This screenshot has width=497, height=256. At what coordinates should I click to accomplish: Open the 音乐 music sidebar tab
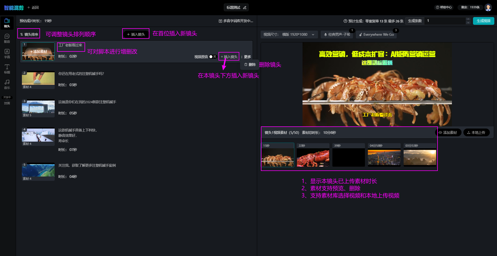click(x=7, y=85)
